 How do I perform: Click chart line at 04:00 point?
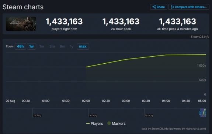(166, 55)
